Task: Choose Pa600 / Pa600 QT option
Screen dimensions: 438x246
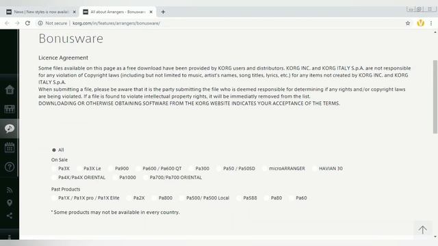Action: 138,169
